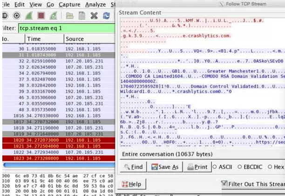Select packet row 47 at 3.035509000
The image size is (285, 196).
pyautogui.click(x=59, y=104)
